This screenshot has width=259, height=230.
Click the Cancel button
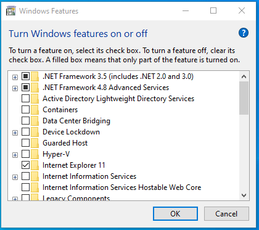[x=226, y=214]
